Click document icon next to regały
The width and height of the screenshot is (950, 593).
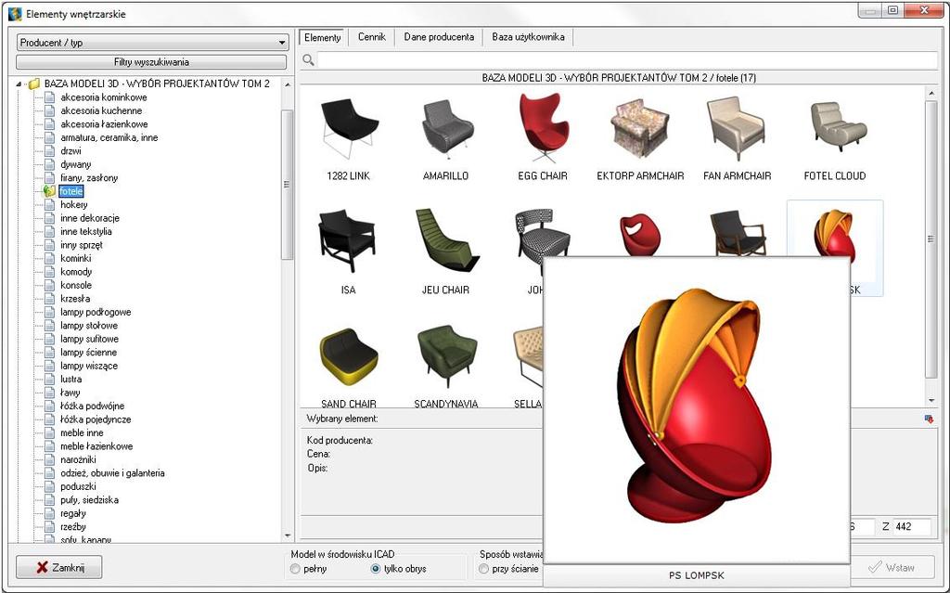[50, 513]
